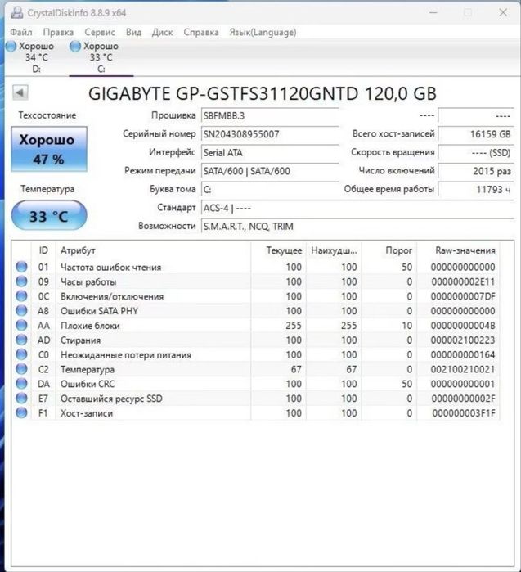Click the Буква тома field C:
521x572 pixels.
(270, 189)
